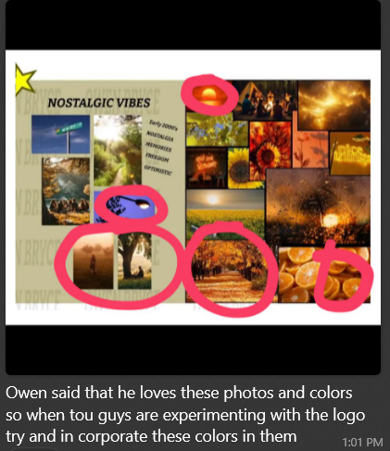Click the blue sky street sign photo
Screen dimensions: 390x451
click(x=60, y=134)
